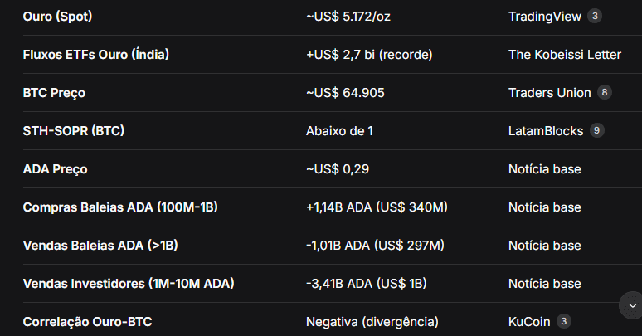Image resolution: width=642 pixels, height=336 pixels.
Task: Click the Vendas Investidores (1M-10M ADA) label
Action: click(x=129, y=284)
